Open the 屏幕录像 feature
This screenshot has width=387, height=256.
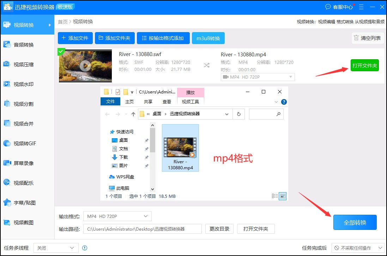point(23,163)
